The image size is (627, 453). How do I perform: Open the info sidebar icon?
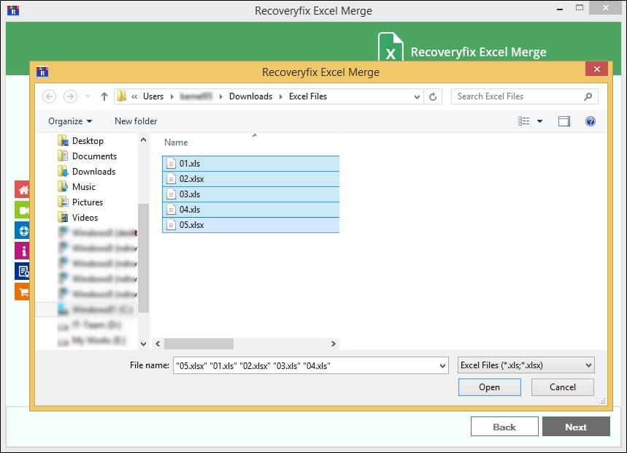23,251
